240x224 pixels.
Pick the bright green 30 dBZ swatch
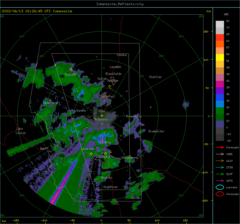[x=220, y=111]
